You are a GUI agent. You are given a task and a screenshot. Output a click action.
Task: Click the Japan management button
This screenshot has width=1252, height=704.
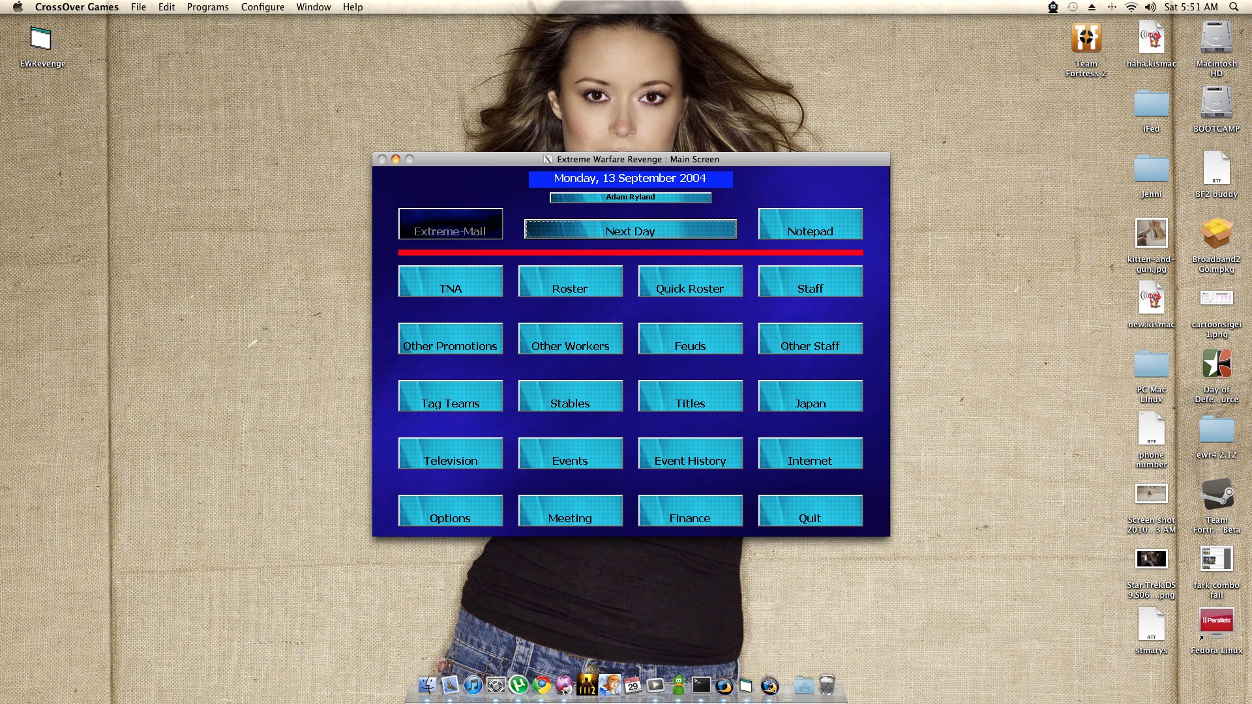(810, 402)
